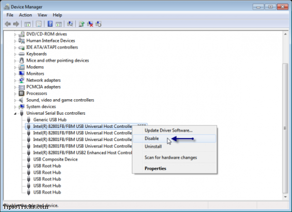Choose Scan for hardware changes in context menu
The image size is (292, 212).
point(175,158)
